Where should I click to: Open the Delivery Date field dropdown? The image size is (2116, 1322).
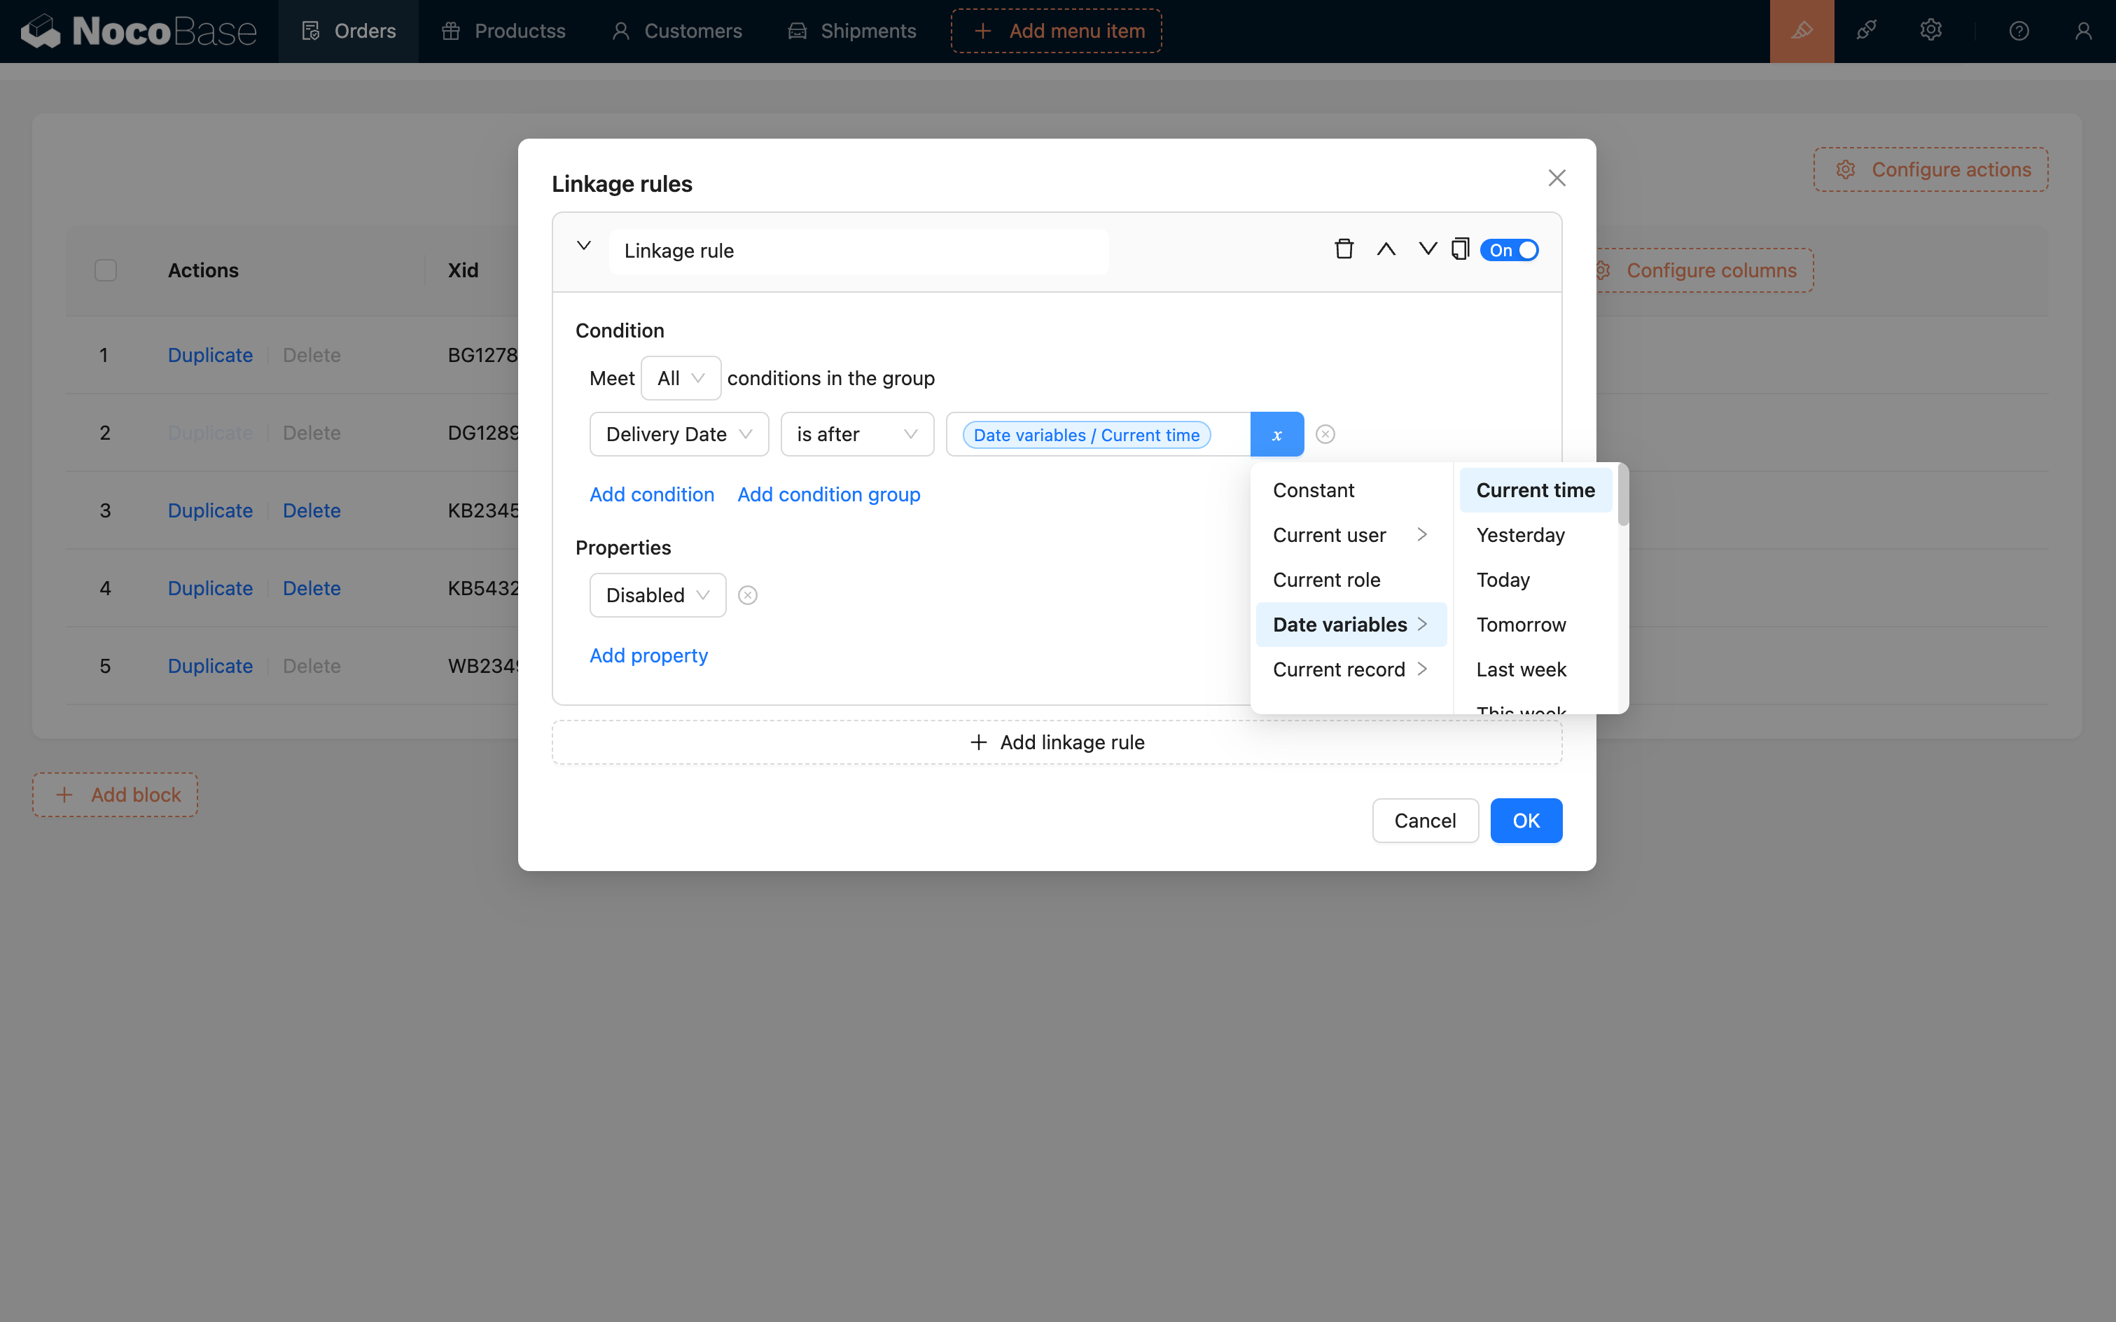click(678, 435)
